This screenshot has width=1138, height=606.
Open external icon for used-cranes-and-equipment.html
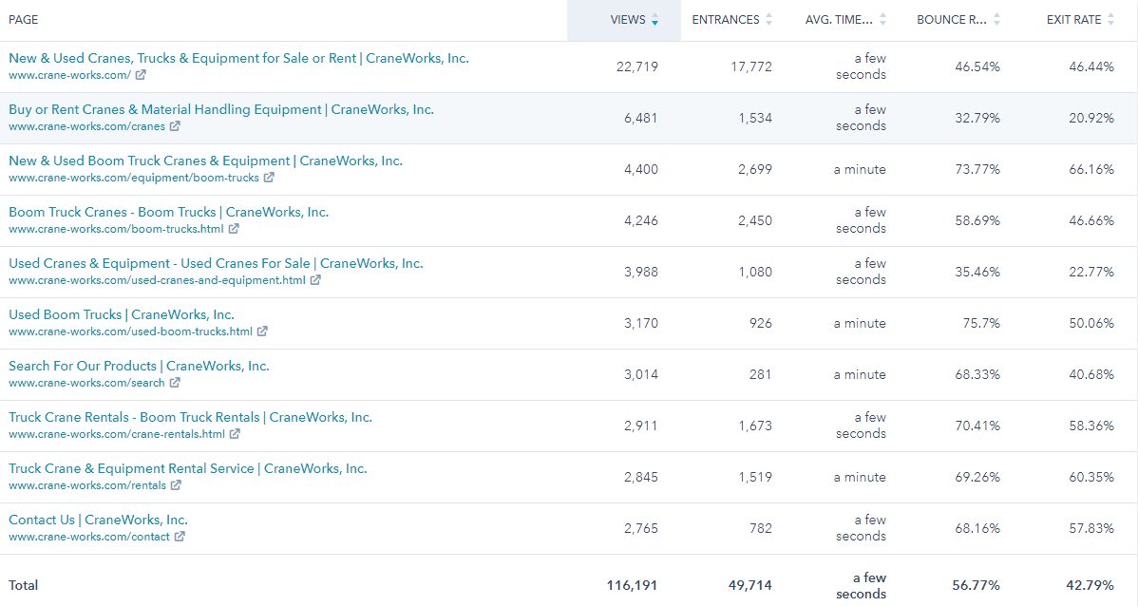point(315,280)
